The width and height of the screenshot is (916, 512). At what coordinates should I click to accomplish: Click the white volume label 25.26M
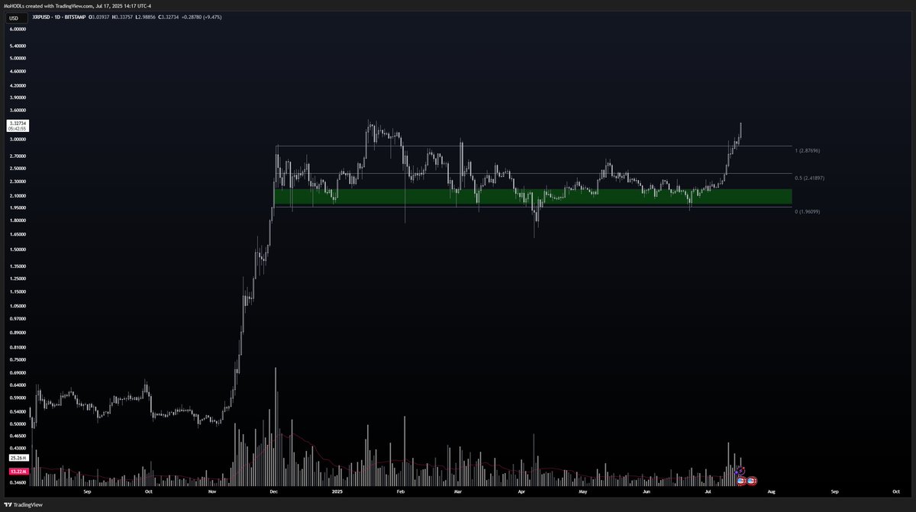(x=18, y=457)
